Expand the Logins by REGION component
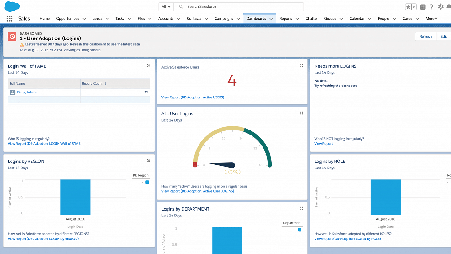Image resolution: width=451 pixels, height=254 pixels. point(149,161)
